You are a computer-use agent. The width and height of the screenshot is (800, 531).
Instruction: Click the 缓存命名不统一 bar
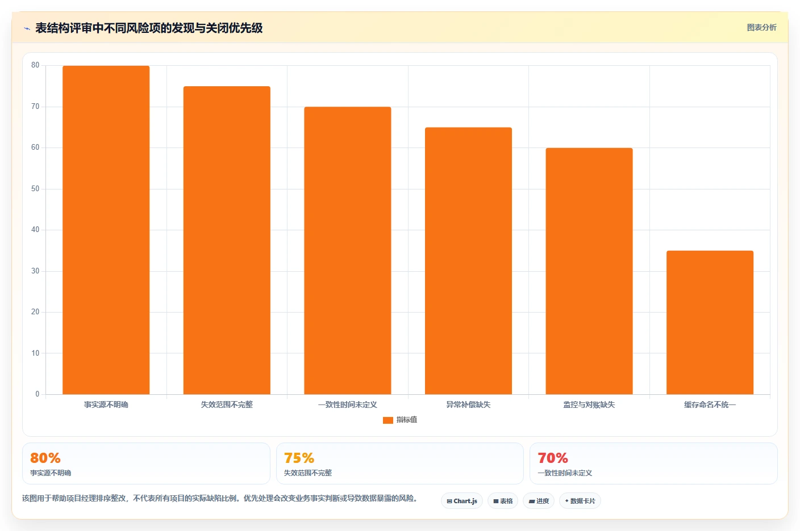[x=710, y=322]
